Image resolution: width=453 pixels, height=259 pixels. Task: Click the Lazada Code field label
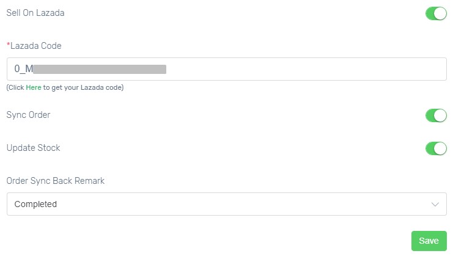[36, 46]
